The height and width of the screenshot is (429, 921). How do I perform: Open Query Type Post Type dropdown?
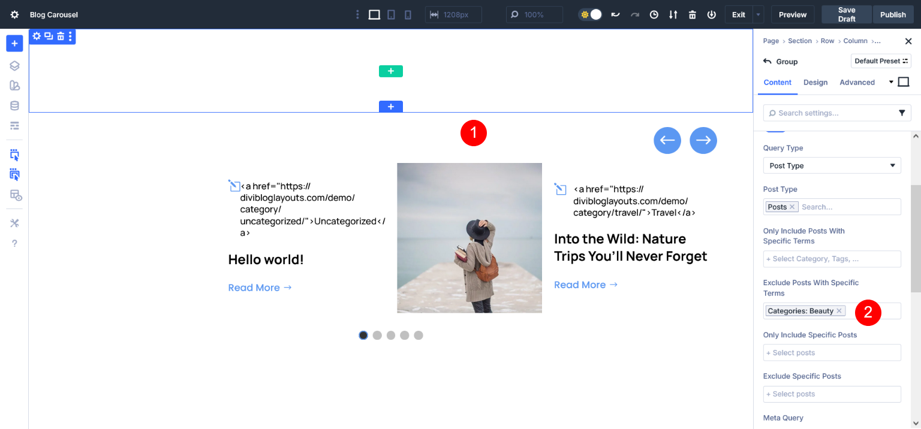point(832,165)
